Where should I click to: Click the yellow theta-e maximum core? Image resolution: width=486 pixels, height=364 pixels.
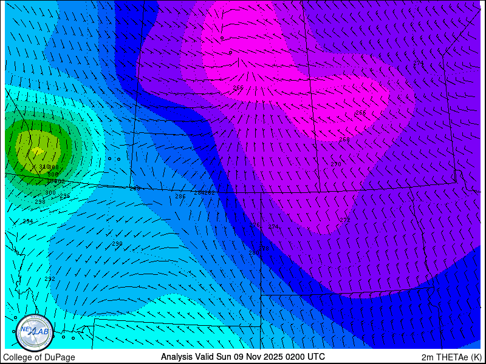pos(38,151)
